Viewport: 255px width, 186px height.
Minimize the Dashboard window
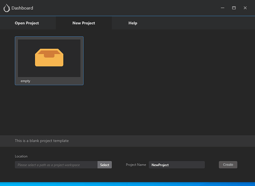(x=223, y=8)
